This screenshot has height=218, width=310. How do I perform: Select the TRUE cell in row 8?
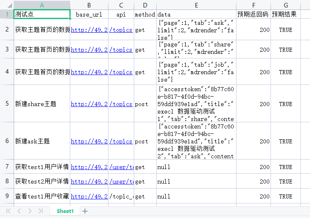286,181
